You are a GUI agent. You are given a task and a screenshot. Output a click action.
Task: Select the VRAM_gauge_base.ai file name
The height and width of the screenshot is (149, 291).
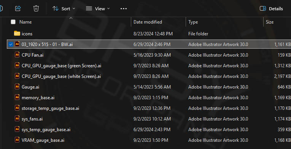pos(43,141)
